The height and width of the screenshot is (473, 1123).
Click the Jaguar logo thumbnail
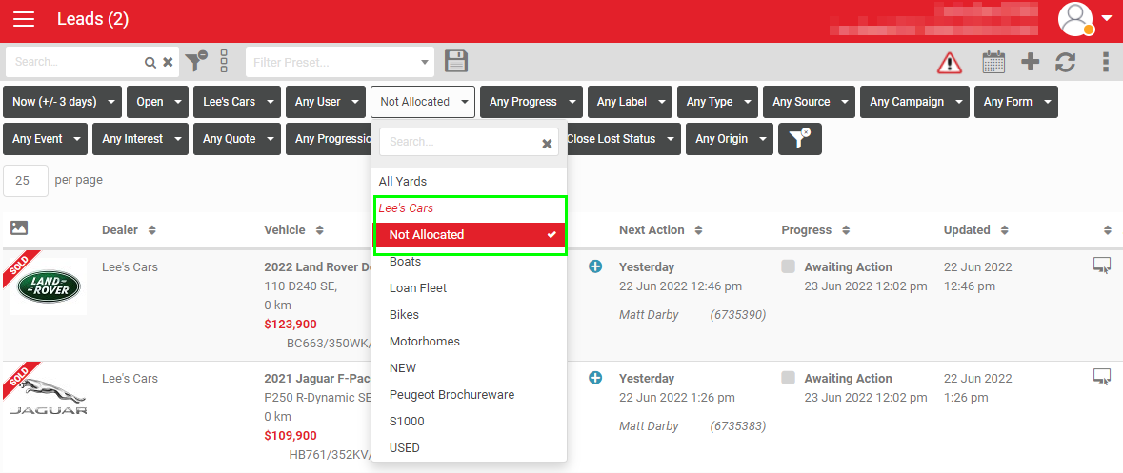(x=49, y=398)
